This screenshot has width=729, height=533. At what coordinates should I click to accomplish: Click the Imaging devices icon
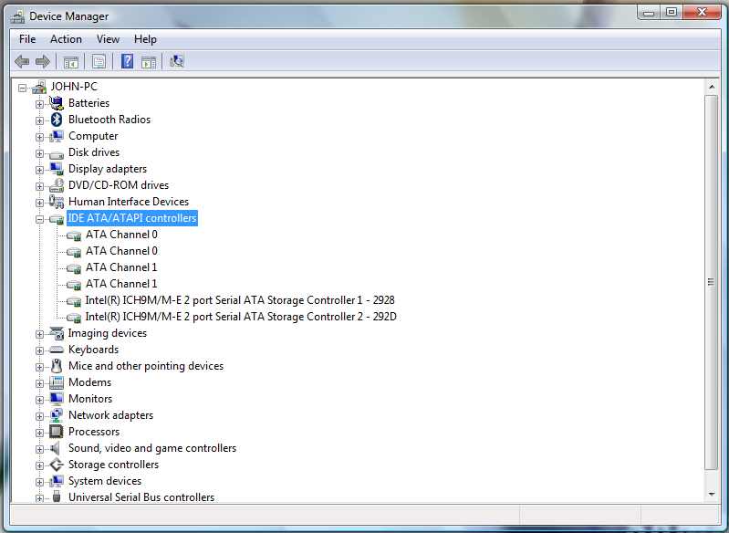pos(57,333)
